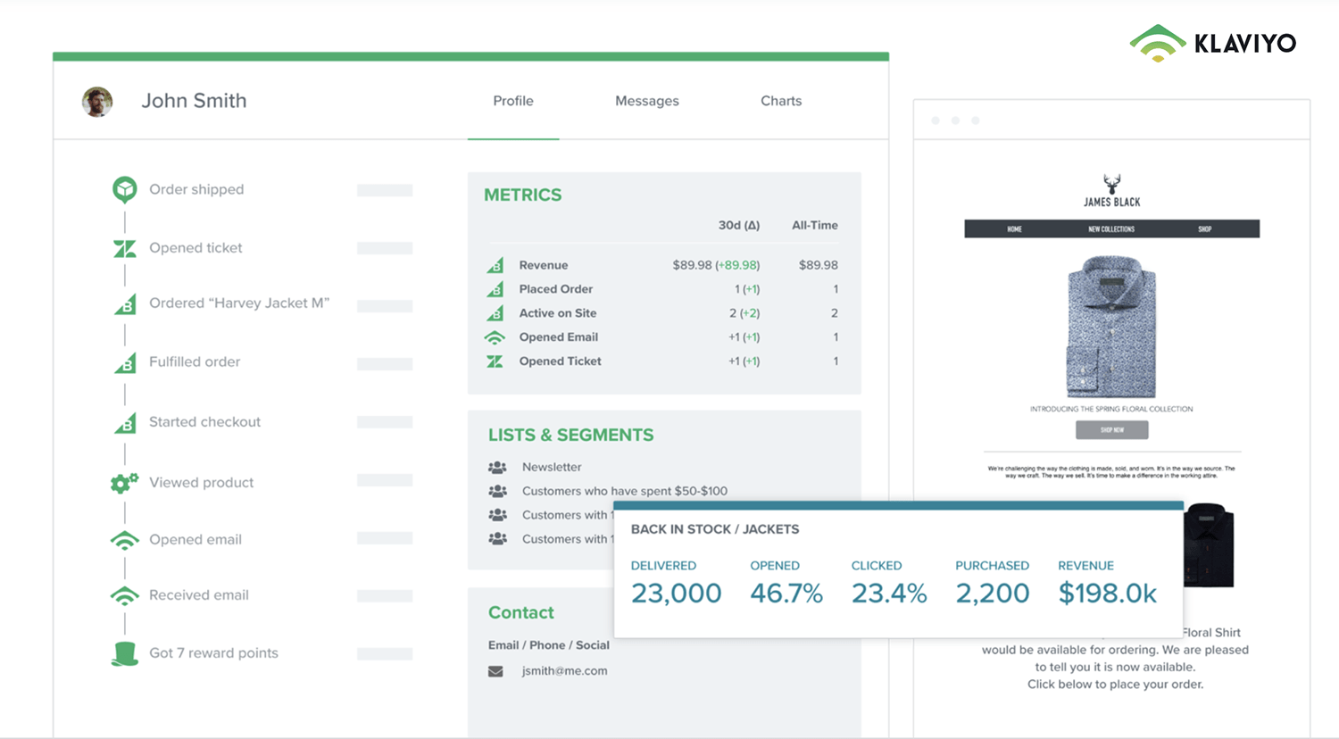Image resolution: width=1339 pixels, height=739 pixels.
Task: Click the icon beside Revenue metric row
Action: pyautogui.click(x=495, y=265)
